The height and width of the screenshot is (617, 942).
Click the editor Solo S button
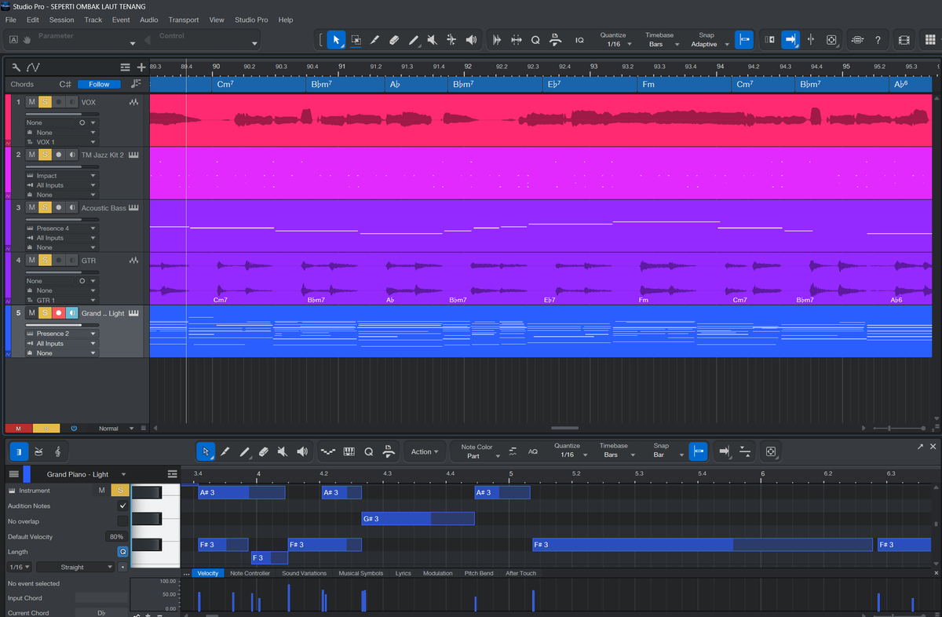[119, 491]
